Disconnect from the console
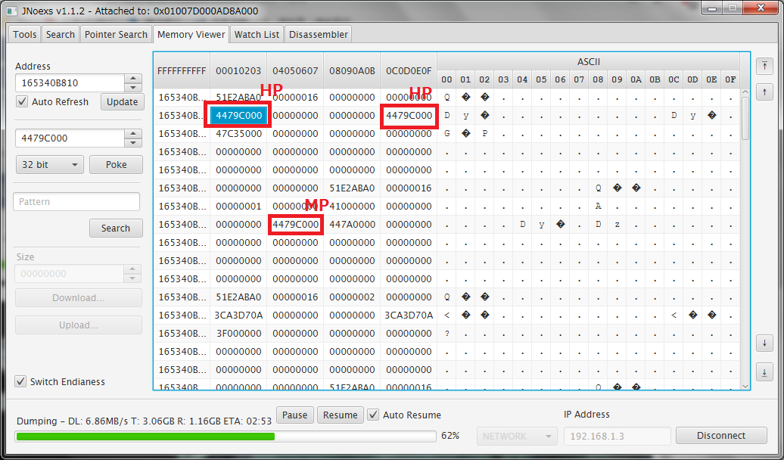784x460 pixels. coord(721,436)
